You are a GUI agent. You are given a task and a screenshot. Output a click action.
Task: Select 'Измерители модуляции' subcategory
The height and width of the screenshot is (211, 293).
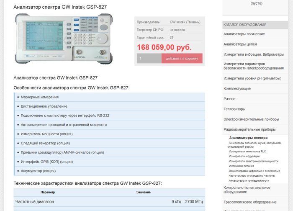coord(244,156)
